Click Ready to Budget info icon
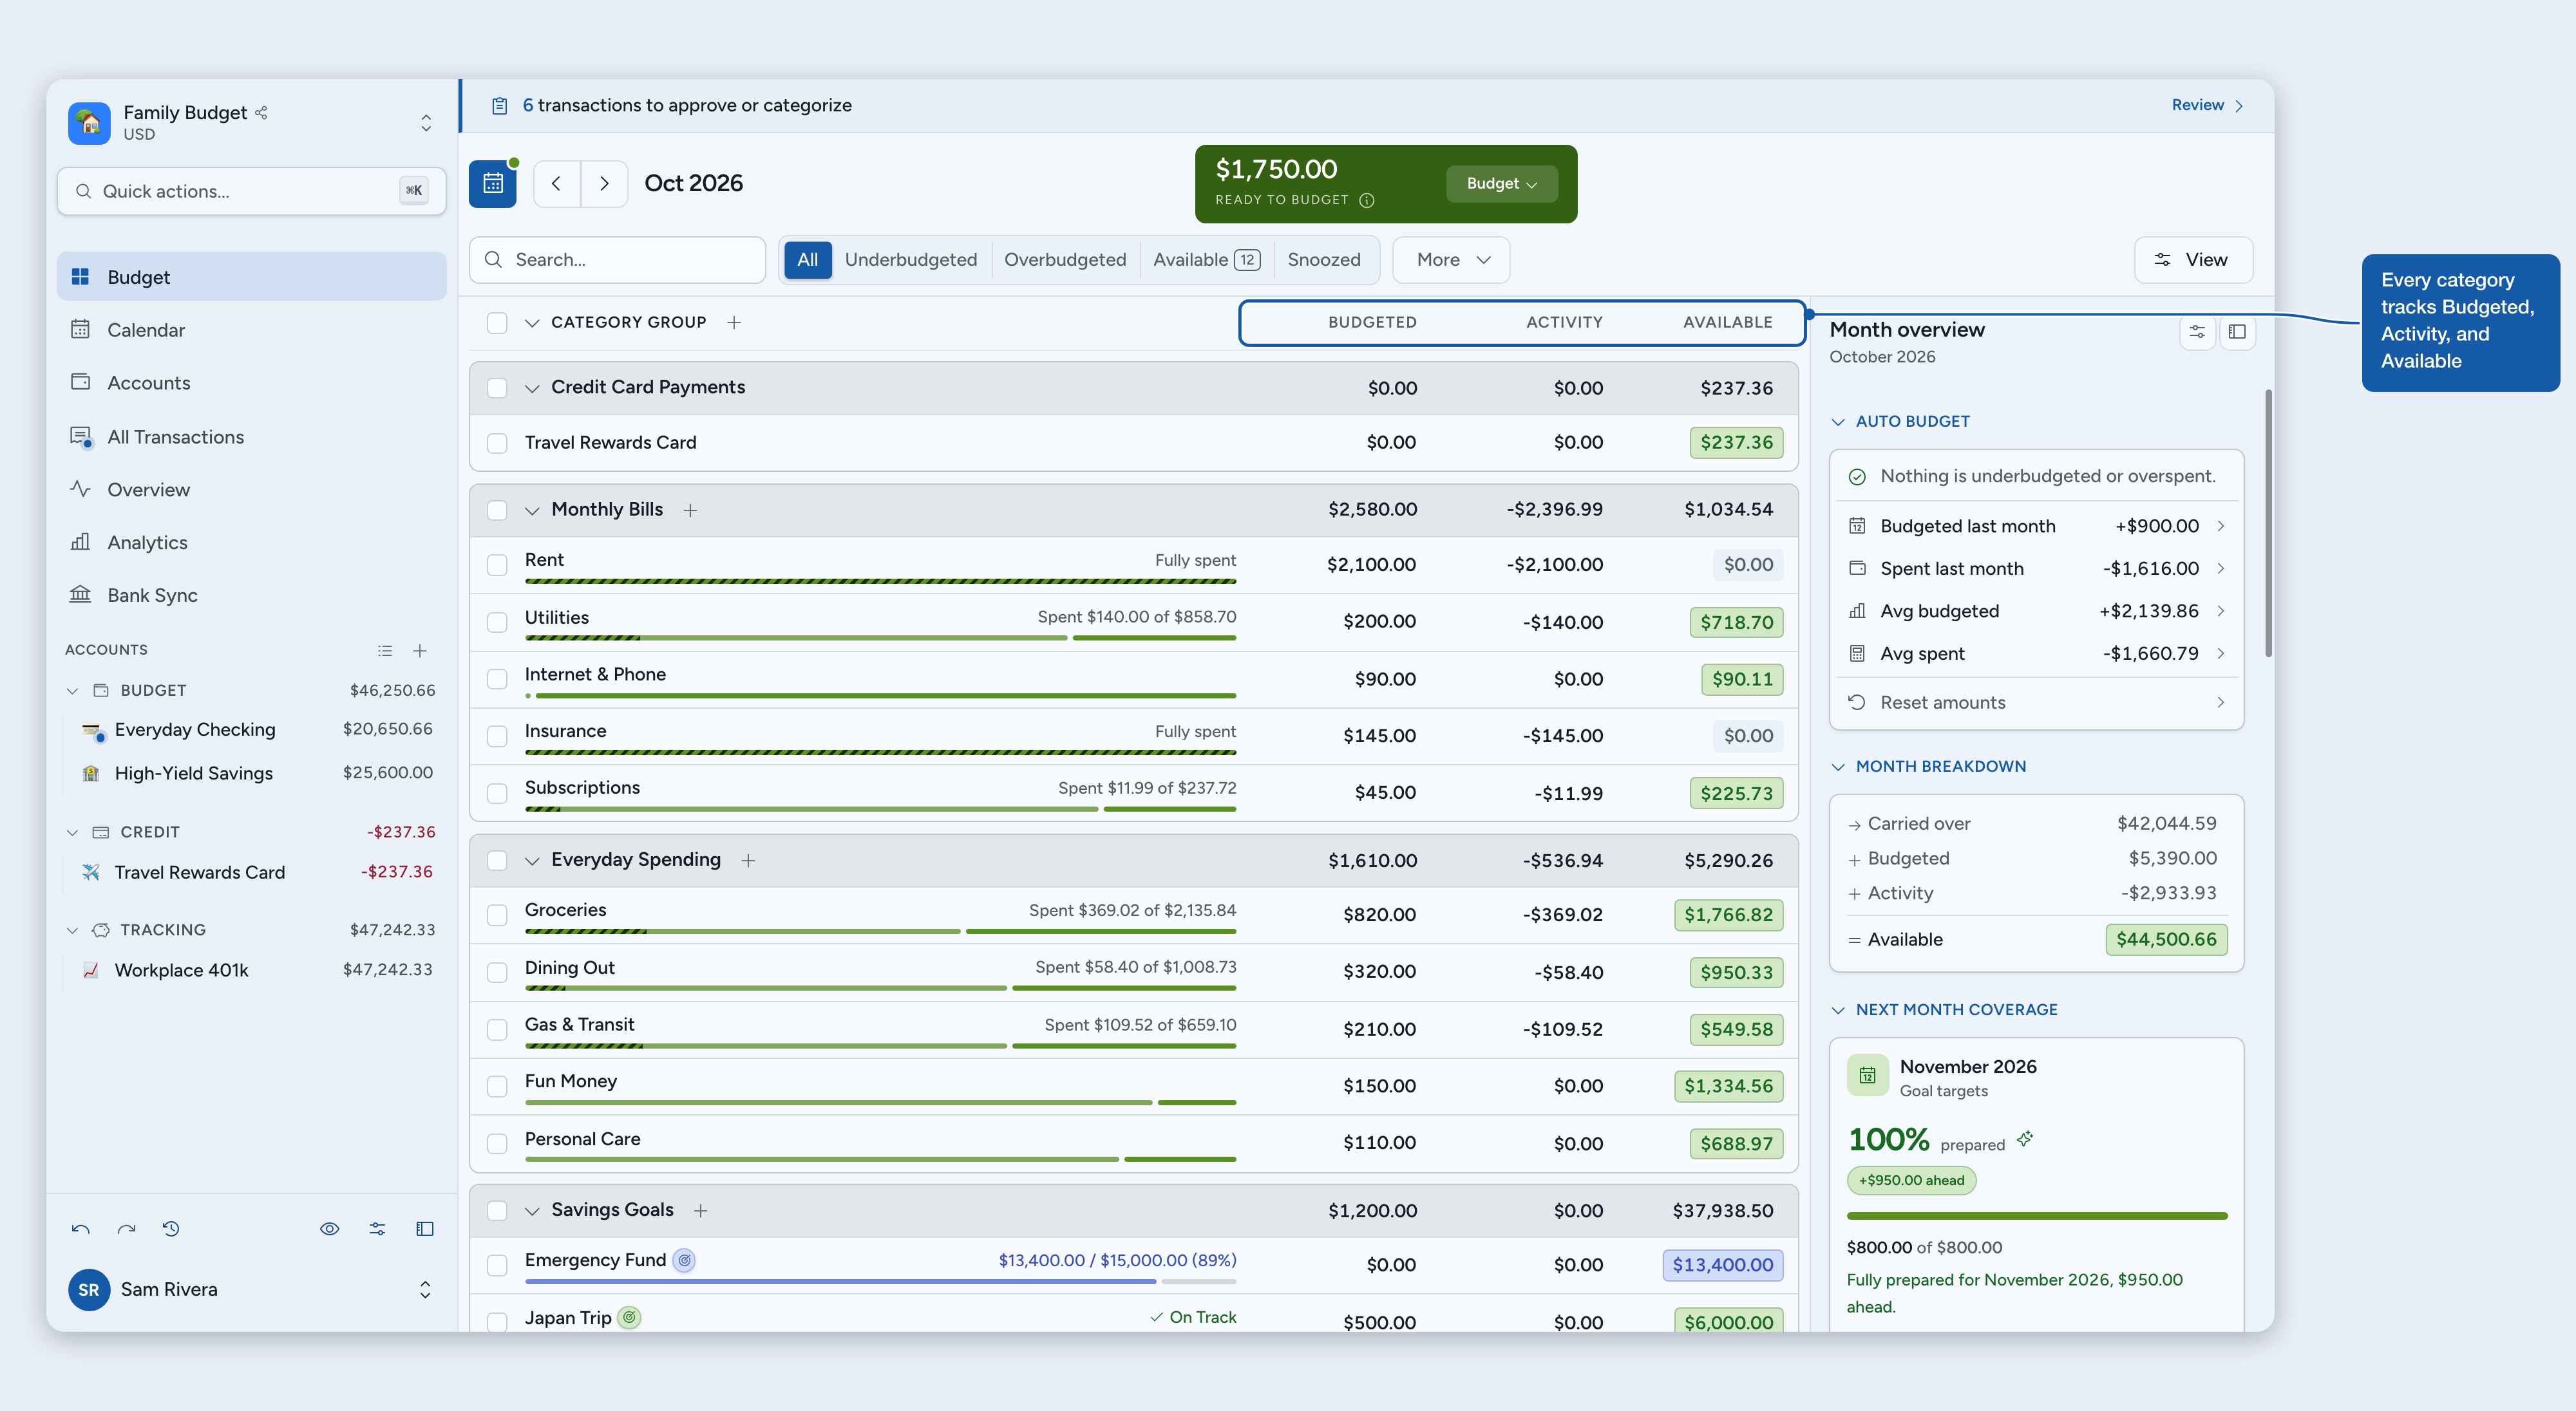Screen dimensions: 2576x1411 click(1367, 200)
